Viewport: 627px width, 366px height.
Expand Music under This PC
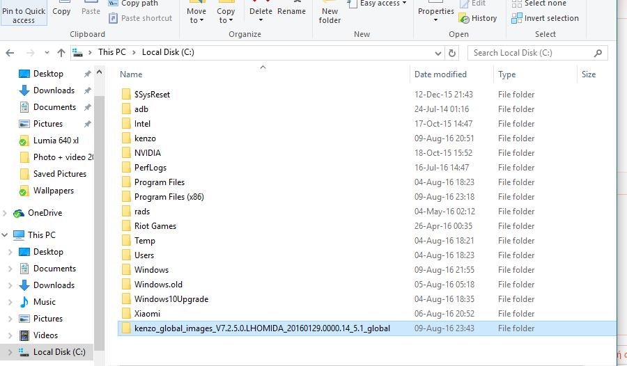[x=10, y=303]
